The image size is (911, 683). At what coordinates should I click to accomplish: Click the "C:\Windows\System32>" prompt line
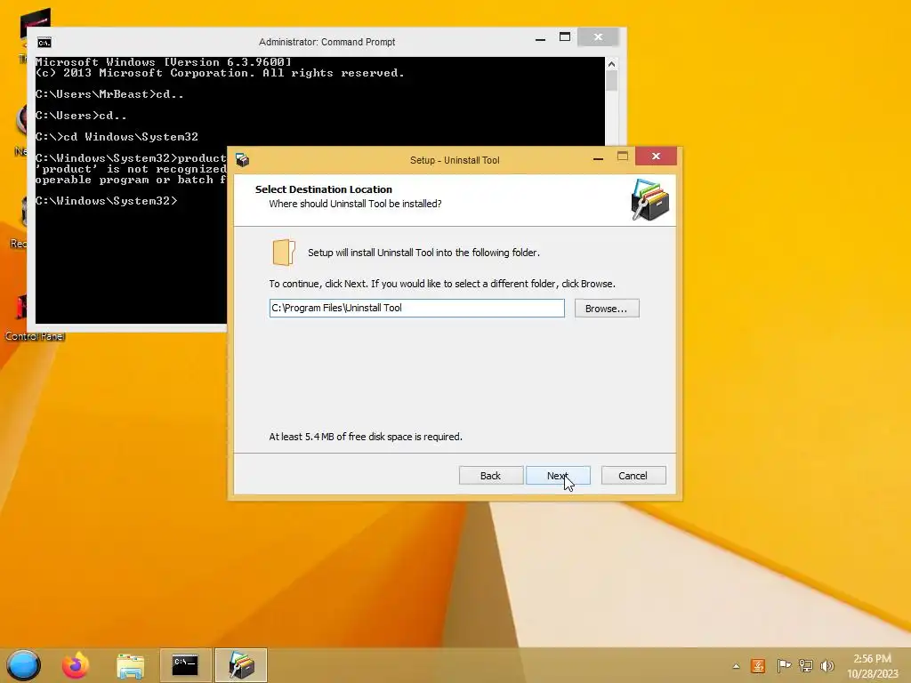pos(107,201)
